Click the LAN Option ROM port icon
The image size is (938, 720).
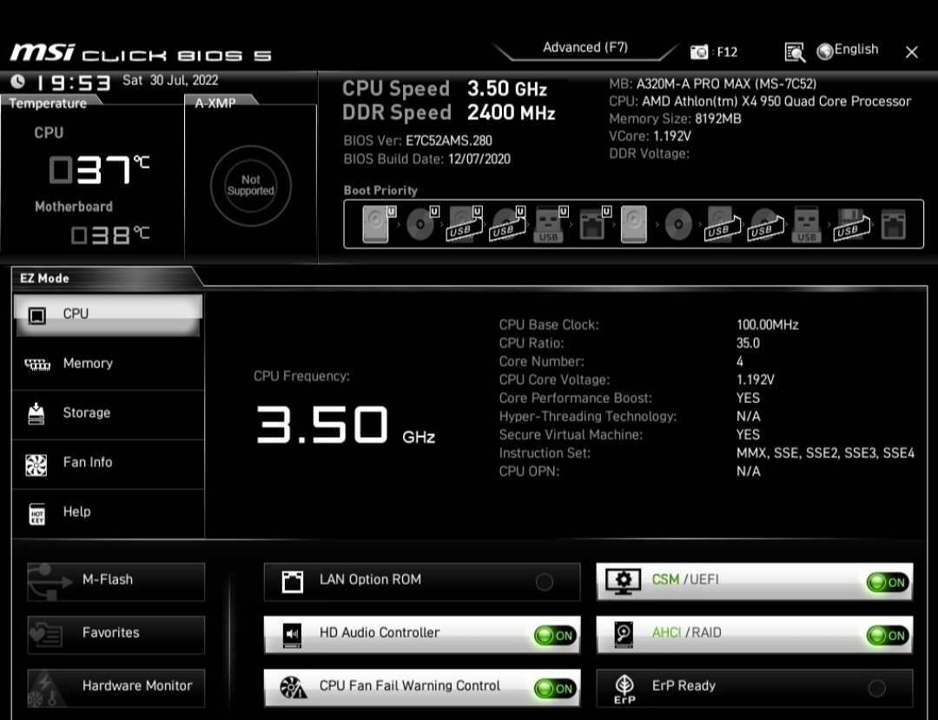(293, 581)
